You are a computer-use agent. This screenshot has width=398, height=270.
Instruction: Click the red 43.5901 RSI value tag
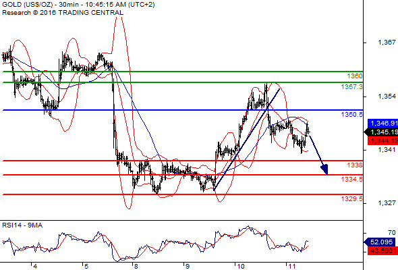click(x=382, y=250)
